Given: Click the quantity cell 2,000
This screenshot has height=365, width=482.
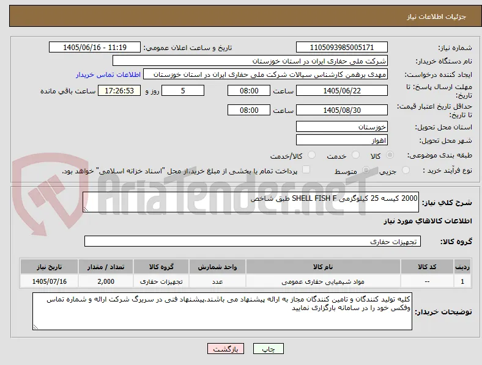Looking at the screenshot, I should 106,281.
